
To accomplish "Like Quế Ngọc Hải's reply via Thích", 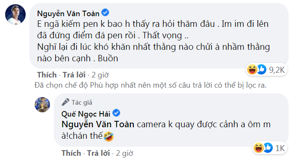I will coord(71,153).
